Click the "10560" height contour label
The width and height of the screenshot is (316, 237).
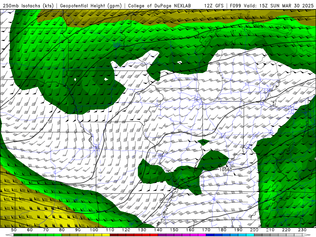[x=226, y=169]
